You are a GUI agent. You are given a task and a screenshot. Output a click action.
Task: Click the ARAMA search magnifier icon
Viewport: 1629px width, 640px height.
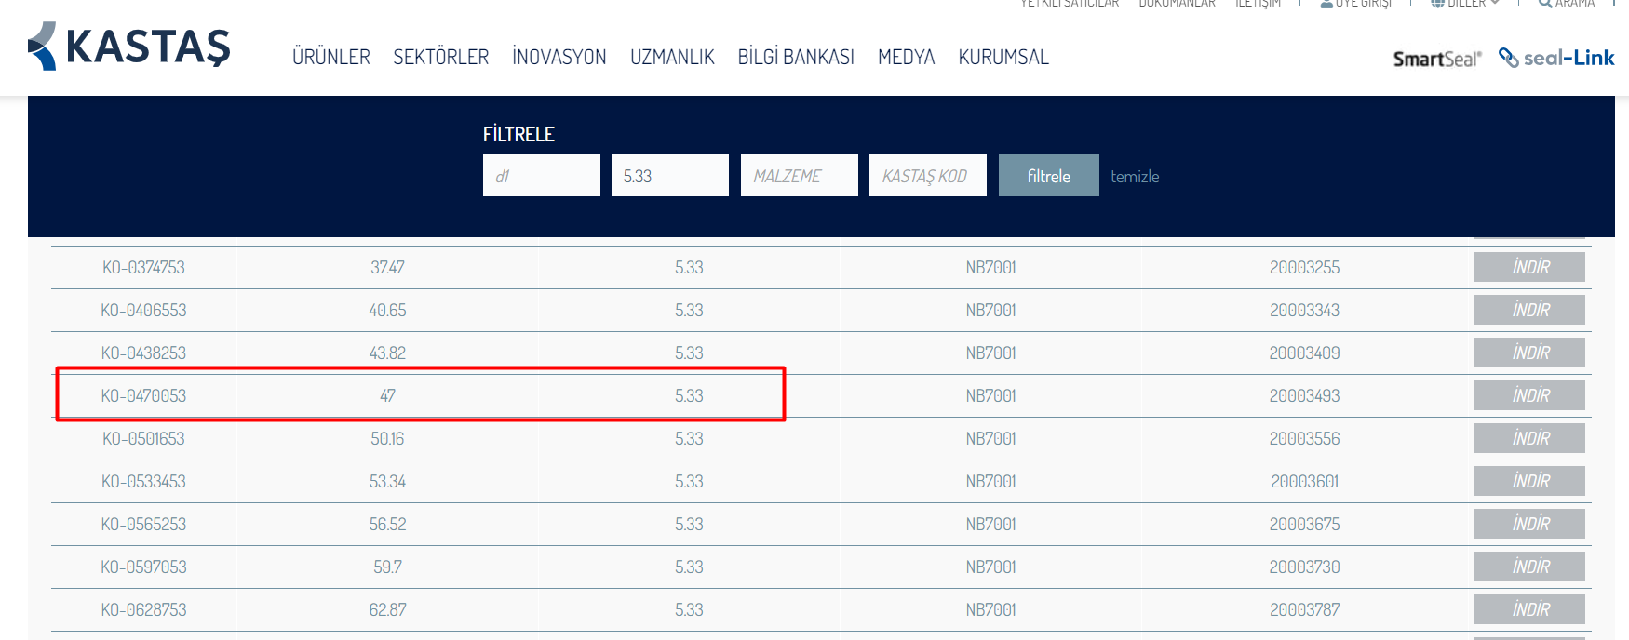coord(1545,4)
